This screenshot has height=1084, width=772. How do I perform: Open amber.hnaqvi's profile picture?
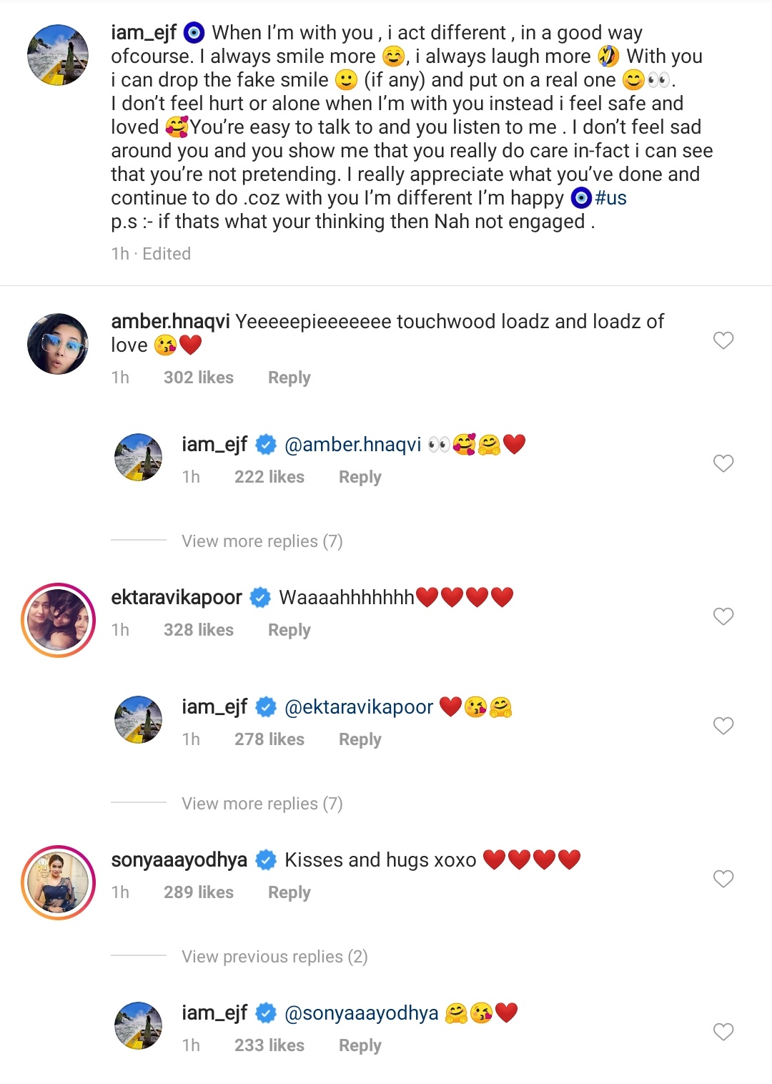tap(58, 344)
